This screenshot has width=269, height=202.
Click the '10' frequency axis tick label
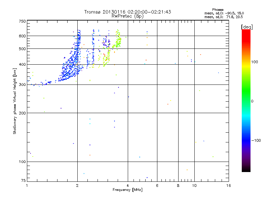tap(194, 186)
